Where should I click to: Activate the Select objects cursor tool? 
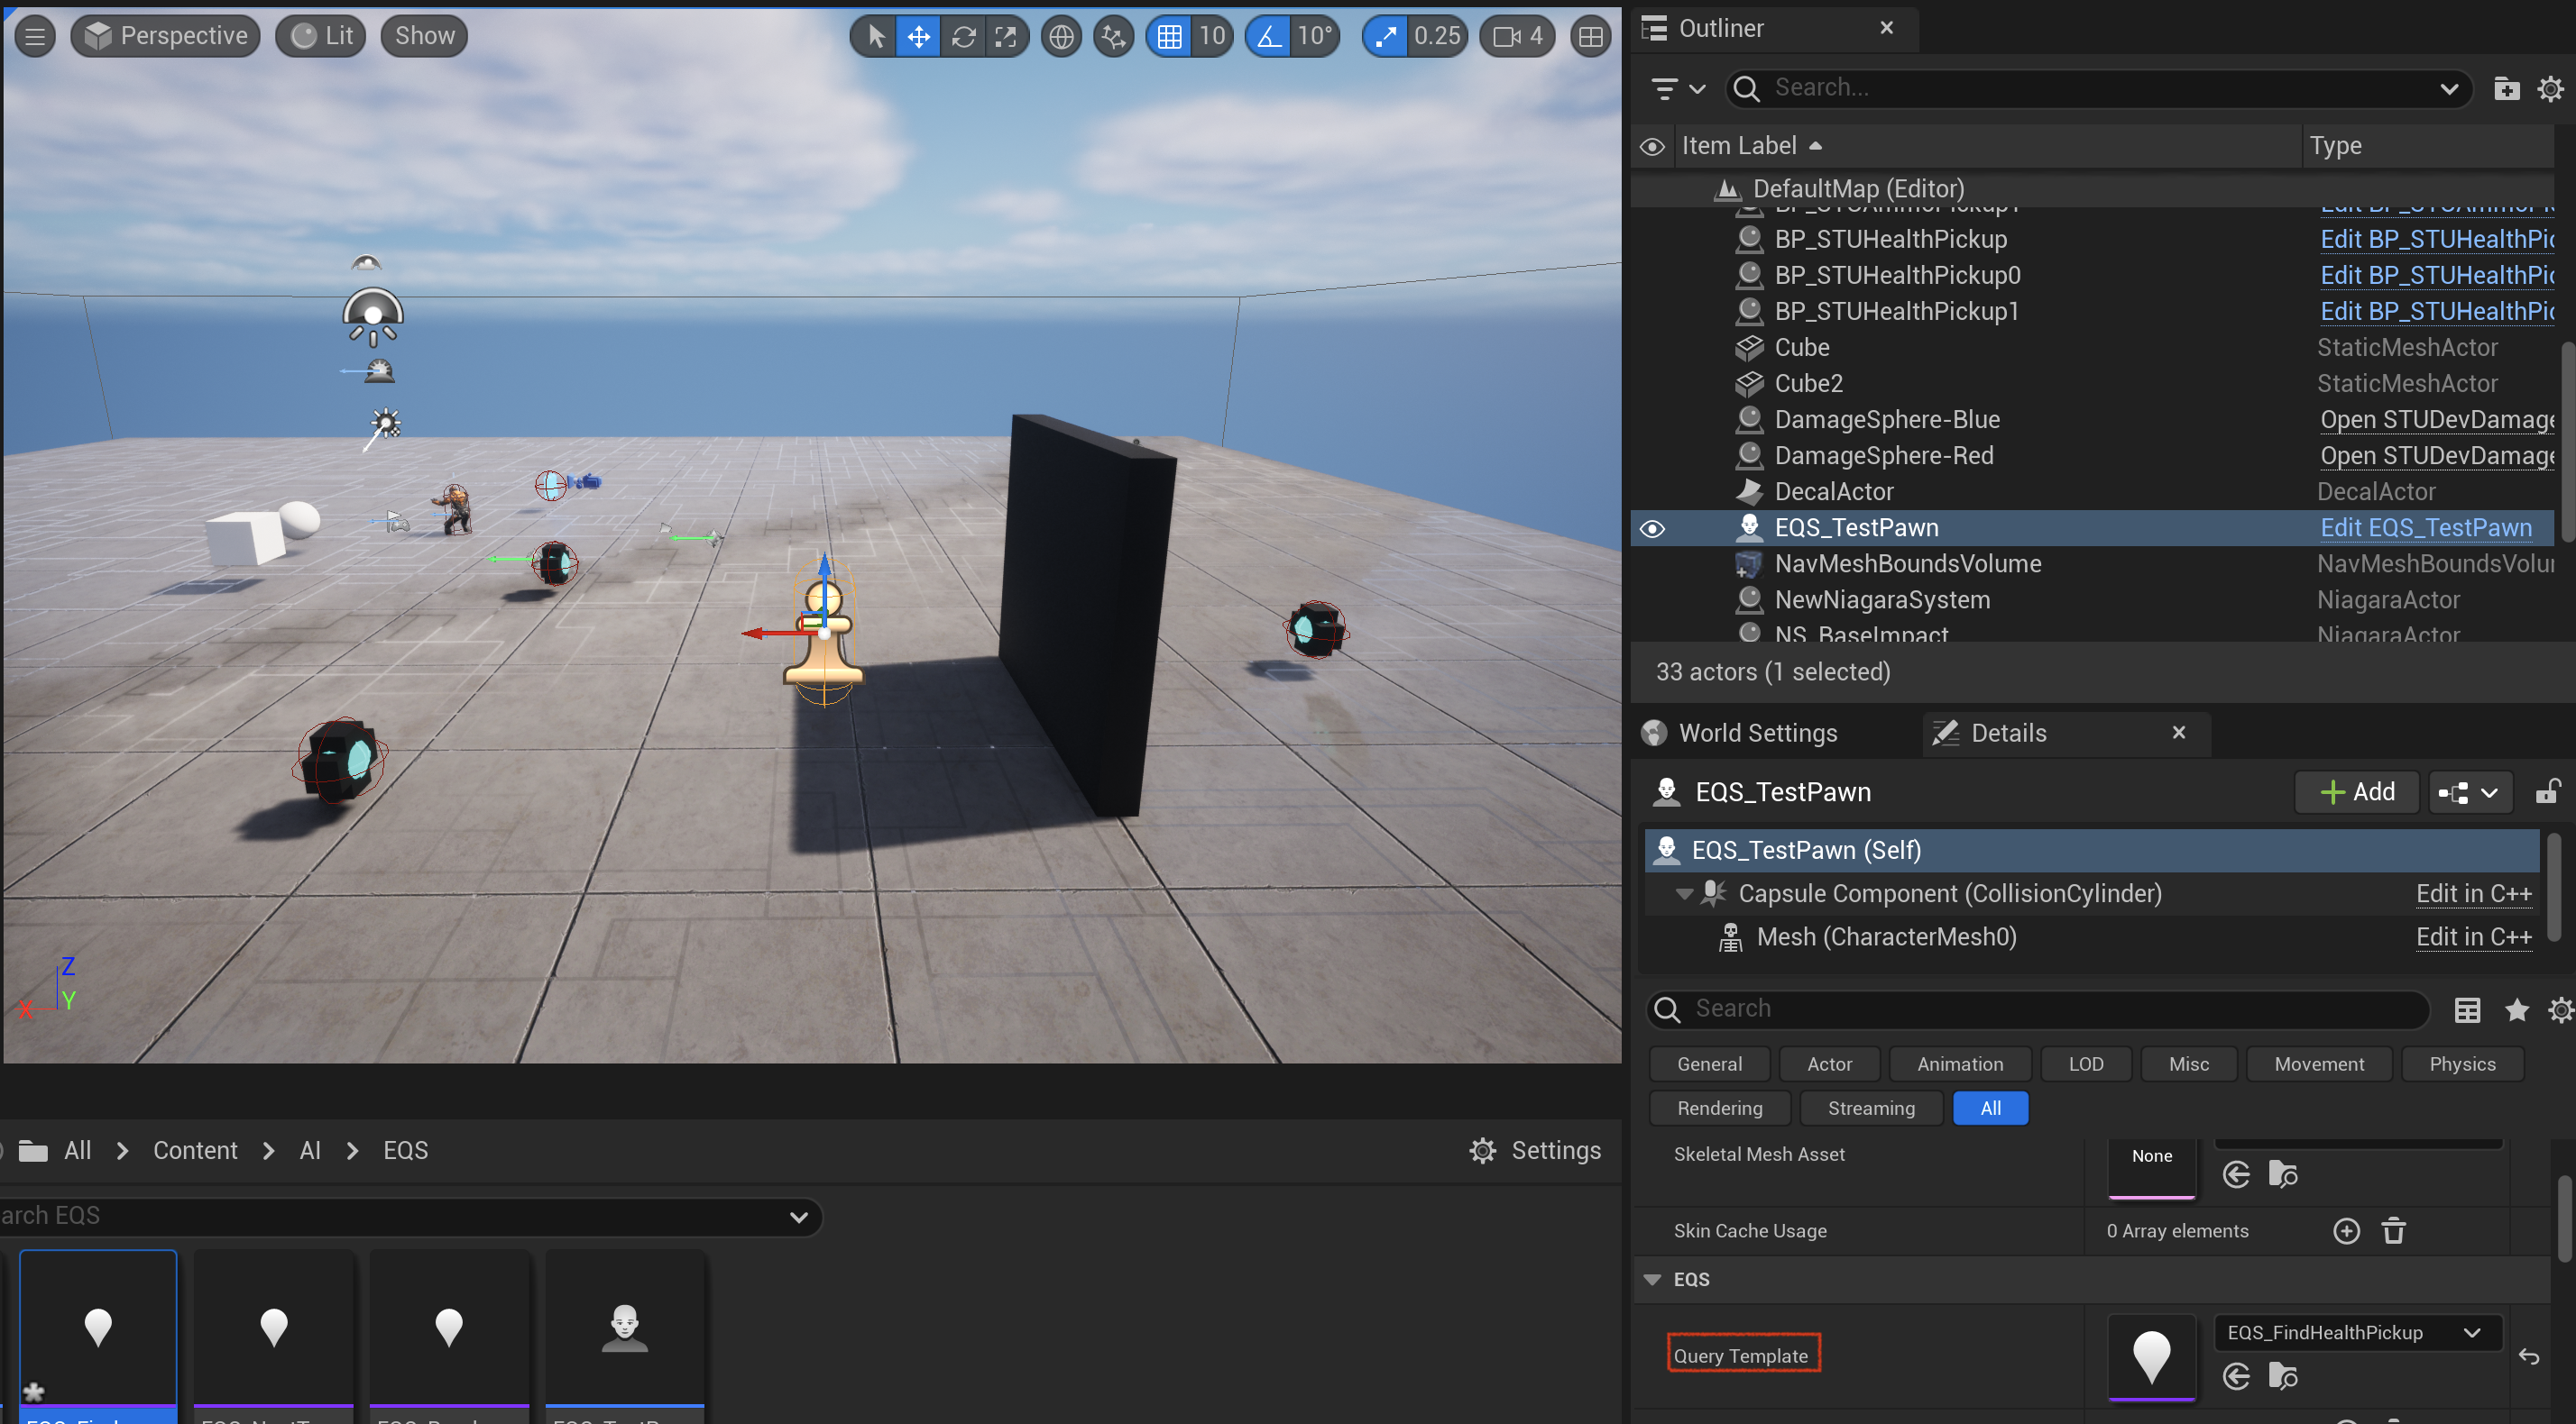click(x=875, y=37)
